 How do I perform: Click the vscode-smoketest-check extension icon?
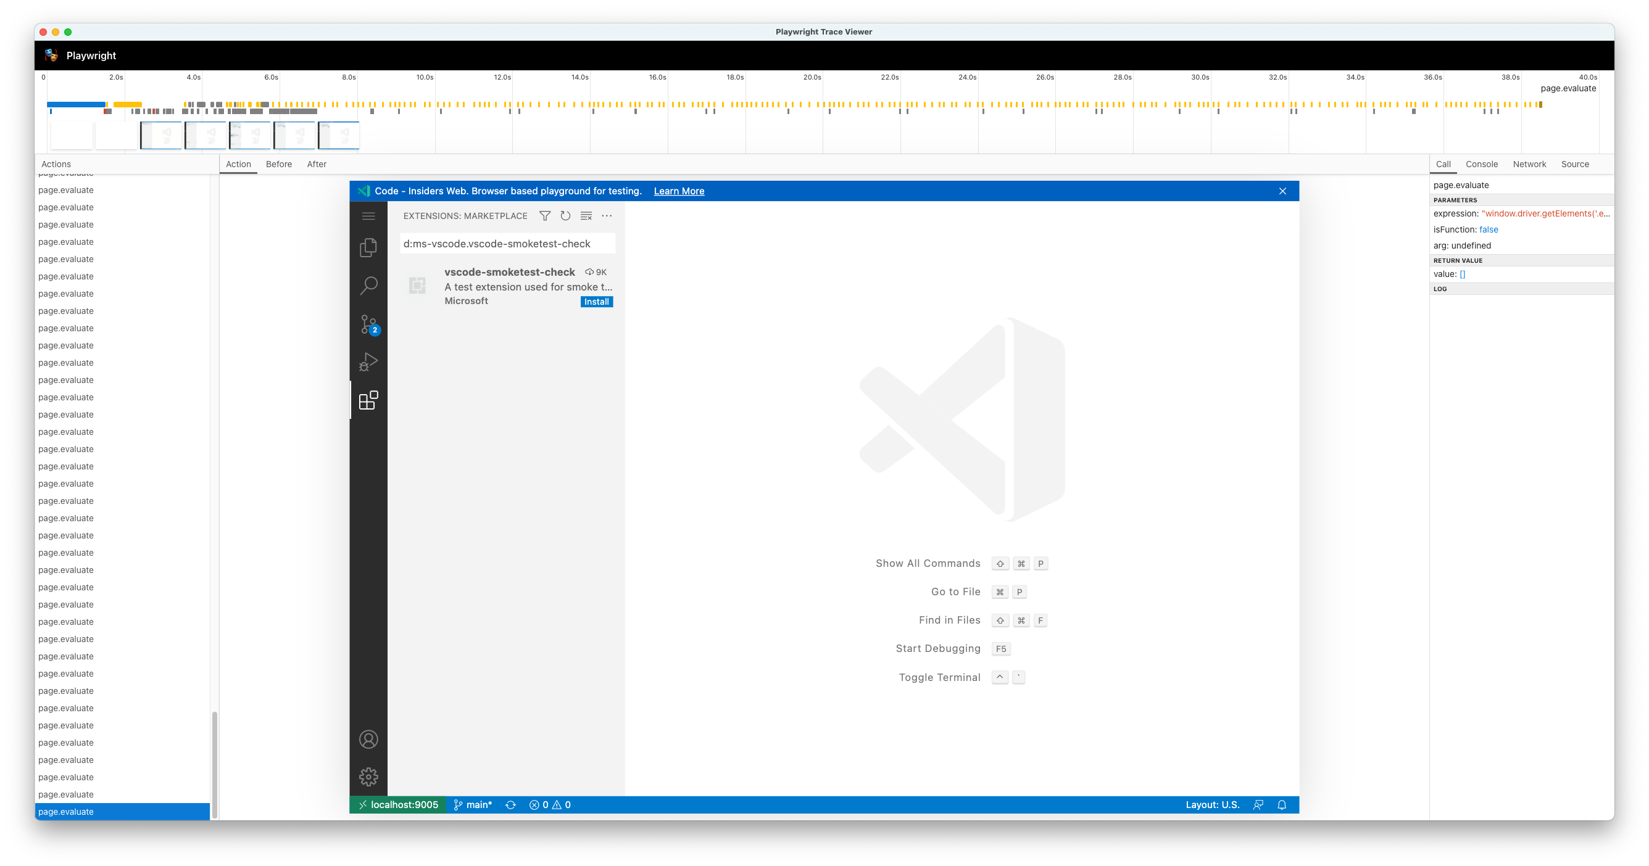coord(417,286)
